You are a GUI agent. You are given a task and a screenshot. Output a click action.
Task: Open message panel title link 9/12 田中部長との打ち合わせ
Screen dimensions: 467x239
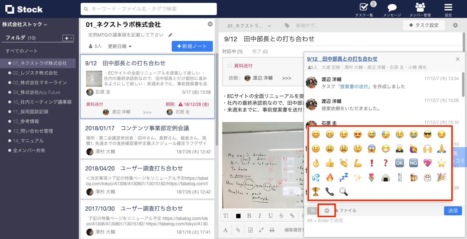[342, 59]
